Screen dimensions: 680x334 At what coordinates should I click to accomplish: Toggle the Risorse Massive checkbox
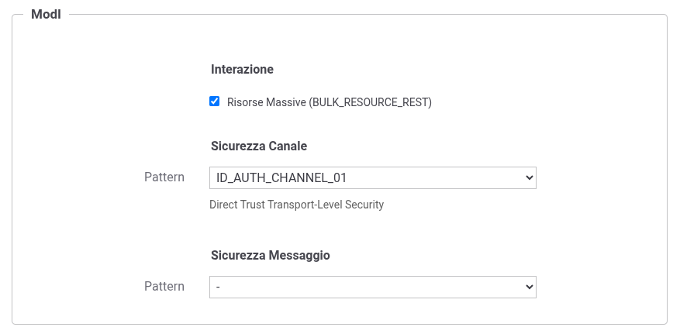pos(215,102)
